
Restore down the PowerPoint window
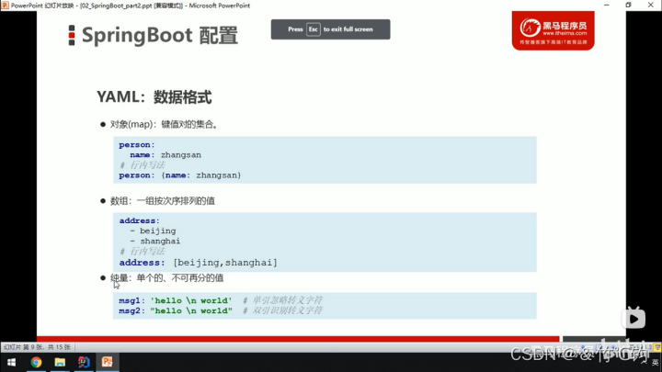[x=628, y=6]
